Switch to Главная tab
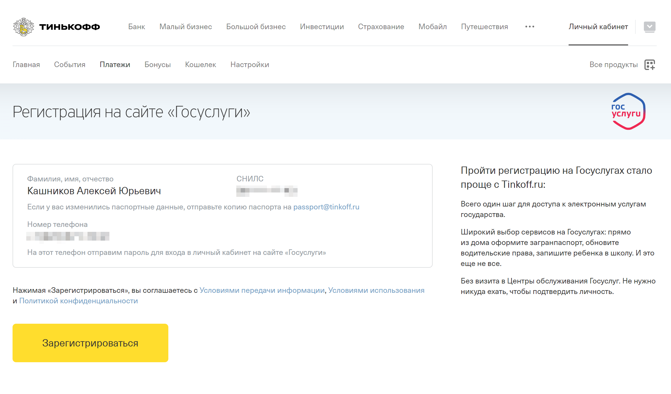The image size is (671, 394). click(26, 64)
